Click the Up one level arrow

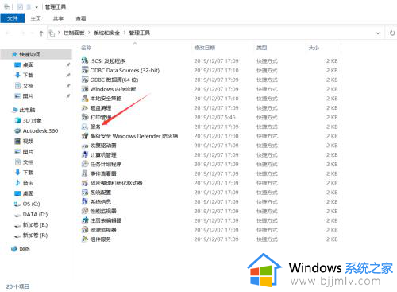tap(41, 33)
